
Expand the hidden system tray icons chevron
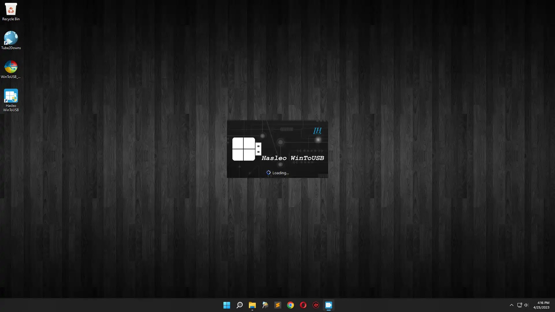tap(511, 305)
